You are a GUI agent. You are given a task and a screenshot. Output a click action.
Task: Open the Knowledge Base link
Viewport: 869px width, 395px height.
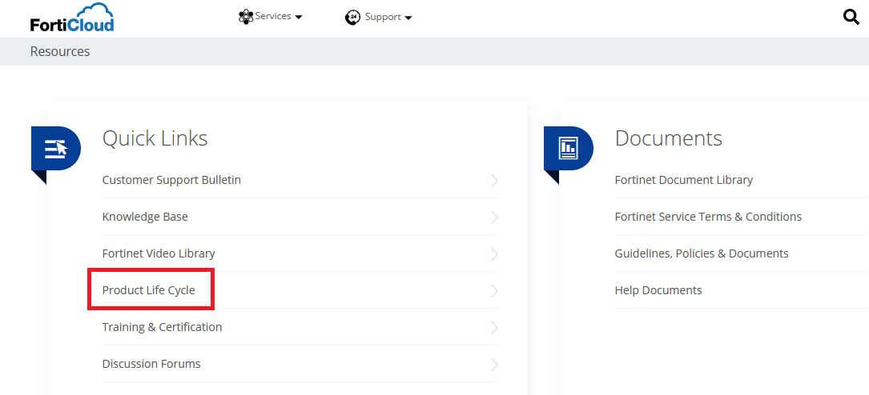[145, 217]
